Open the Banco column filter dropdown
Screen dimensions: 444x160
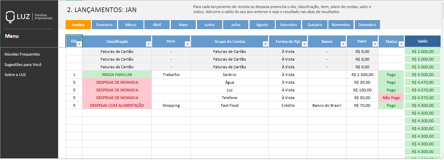click(x=343, y=44)
